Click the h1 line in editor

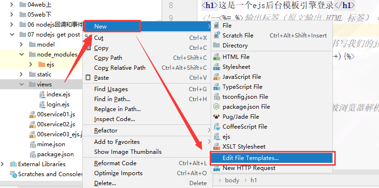(279, 5)
